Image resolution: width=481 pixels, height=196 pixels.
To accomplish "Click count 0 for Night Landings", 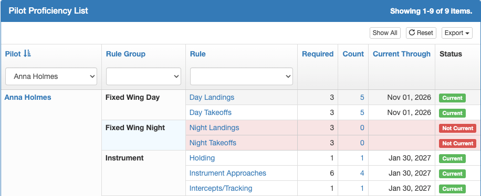I will (362, 128).
